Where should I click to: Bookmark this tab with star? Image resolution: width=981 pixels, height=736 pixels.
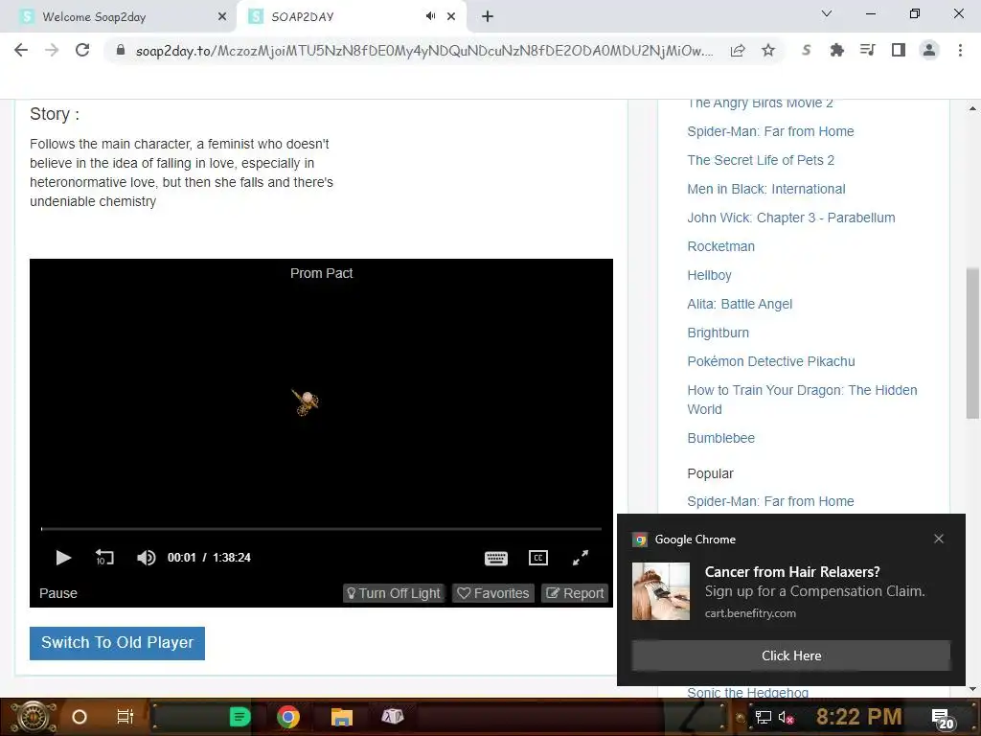(768, 50)
